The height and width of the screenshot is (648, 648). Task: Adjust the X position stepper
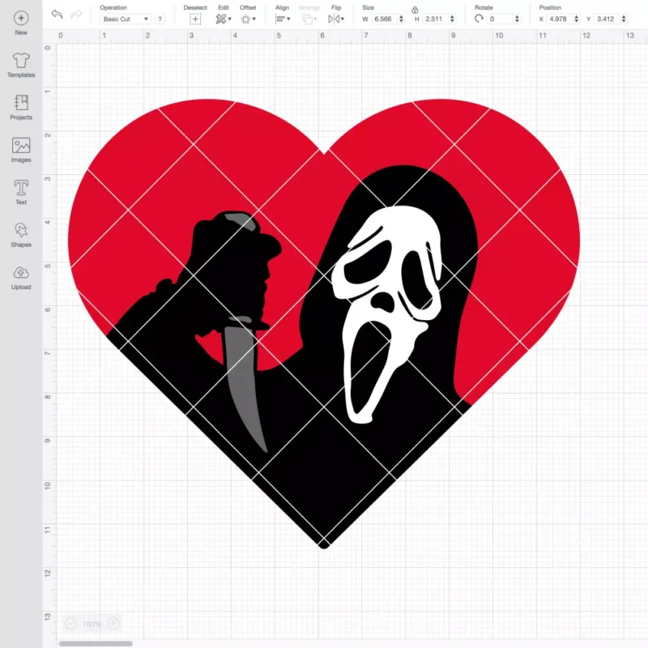click(577, 19)
